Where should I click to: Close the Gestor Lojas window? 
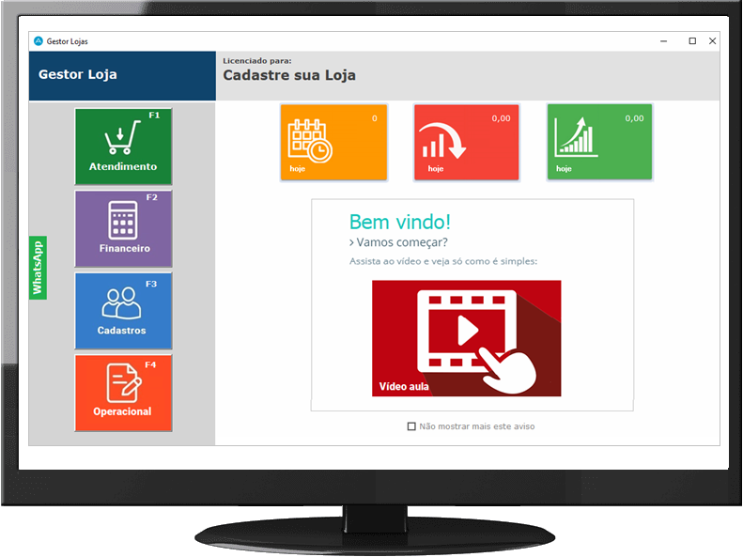[713, 41]
